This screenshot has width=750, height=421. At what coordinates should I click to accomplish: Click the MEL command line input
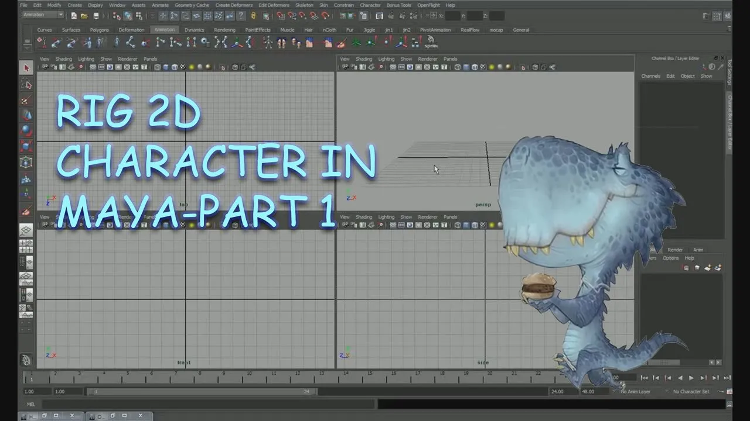point(209,404)
